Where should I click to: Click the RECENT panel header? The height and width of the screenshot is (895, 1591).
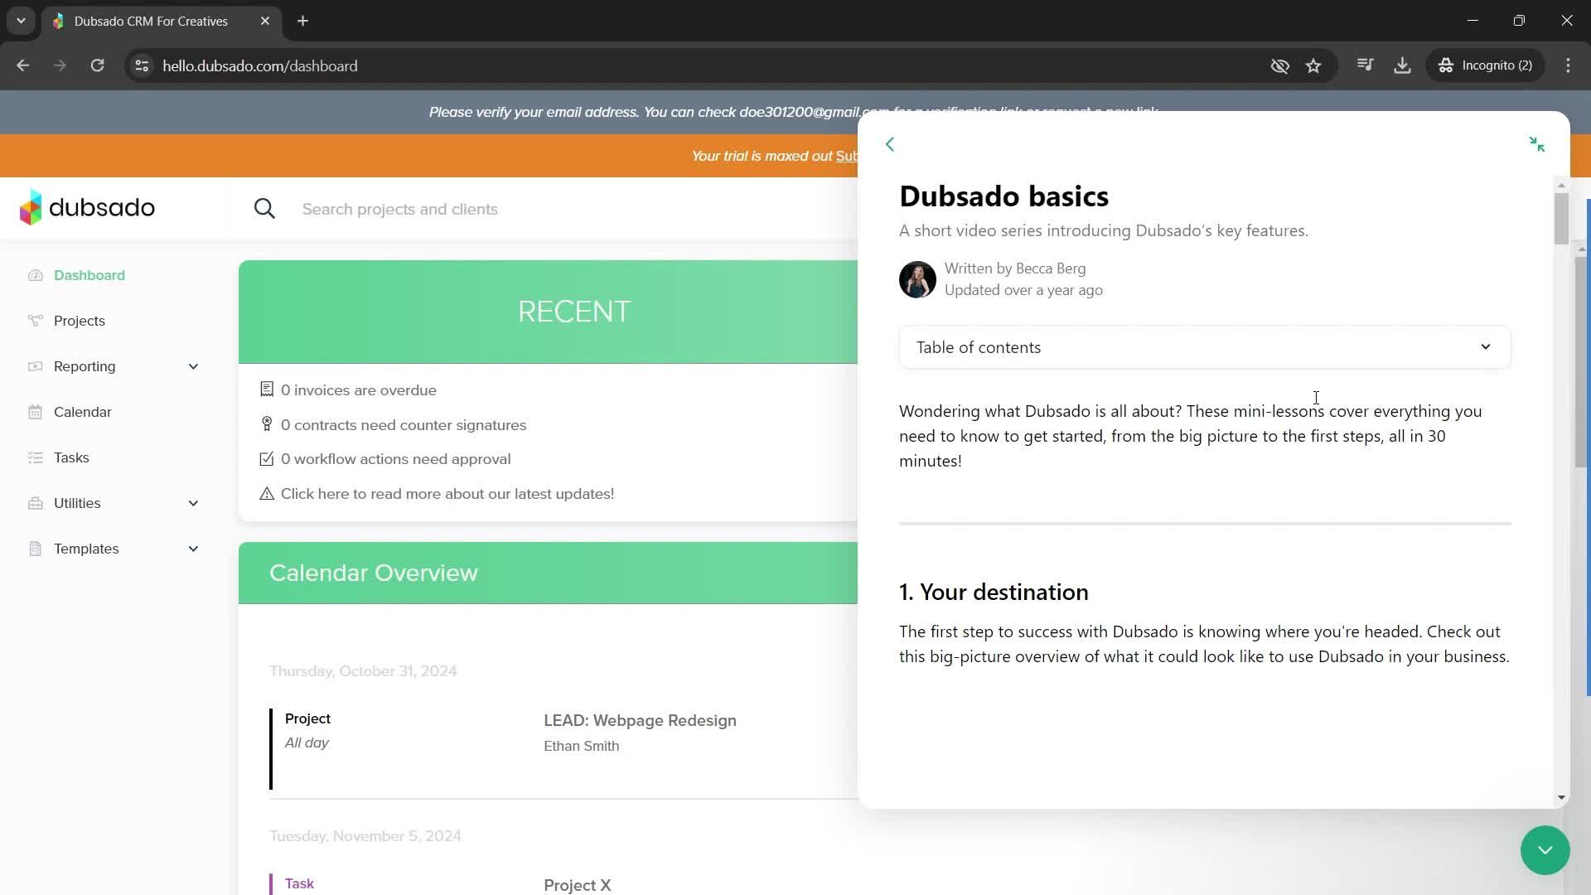pyautogui.click(x=549, y=312)
